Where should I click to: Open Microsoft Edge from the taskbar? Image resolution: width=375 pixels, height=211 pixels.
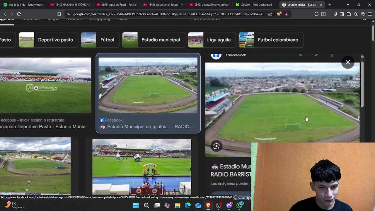point(187,205)
